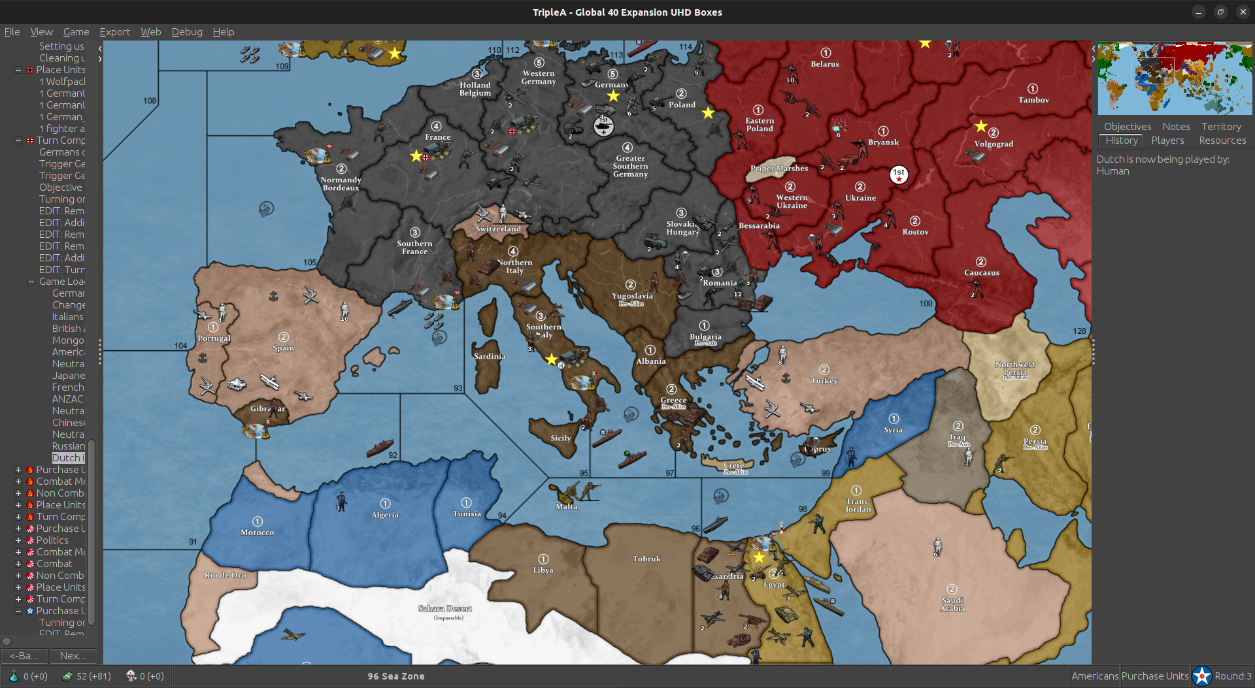Select the 'ANZAC' history entry
The width and height of the screenshot is (1255, 688).
coord(68,399)
